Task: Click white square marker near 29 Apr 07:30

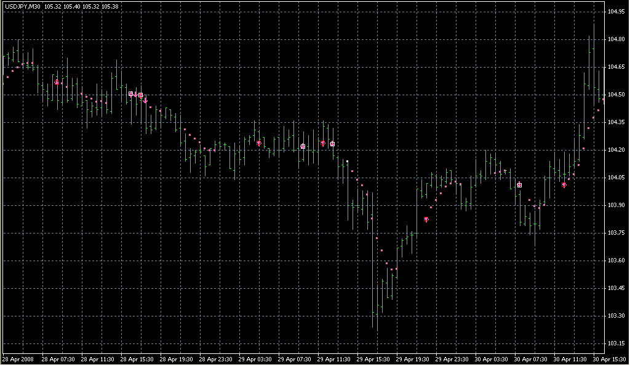Action: pyautogui.click(x=303, y=146)
